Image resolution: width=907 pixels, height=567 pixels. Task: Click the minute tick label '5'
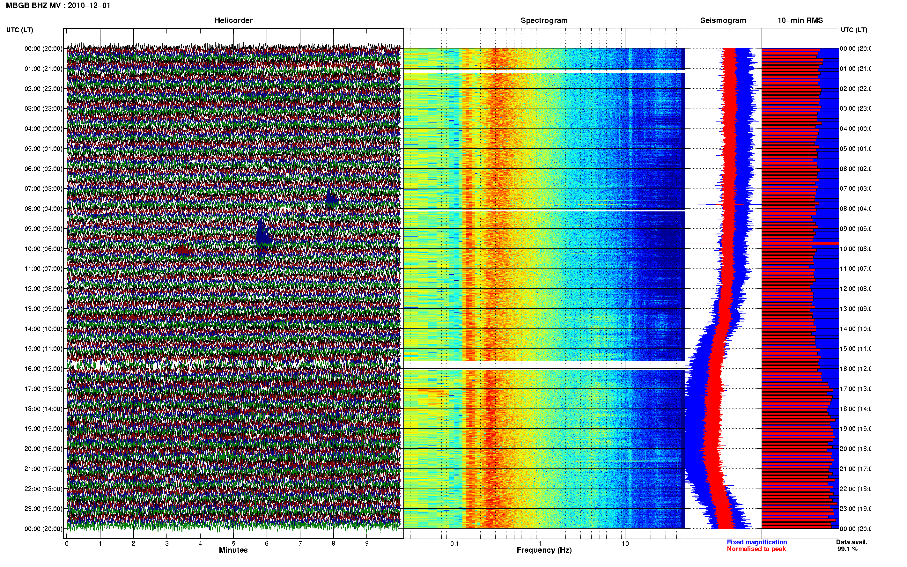(x=233, y=543)
